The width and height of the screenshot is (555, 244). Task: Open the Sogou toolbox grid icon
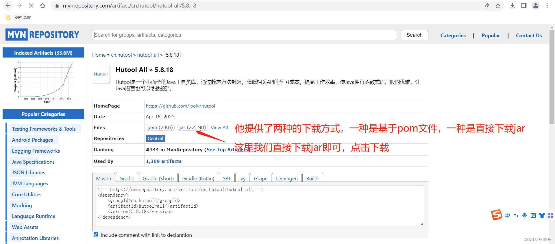(x=550, y=215)
